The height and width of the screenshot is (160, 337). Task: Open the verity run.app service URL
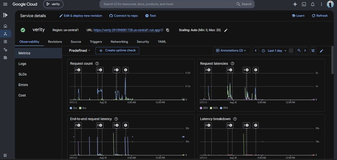[x=128, y=30]
